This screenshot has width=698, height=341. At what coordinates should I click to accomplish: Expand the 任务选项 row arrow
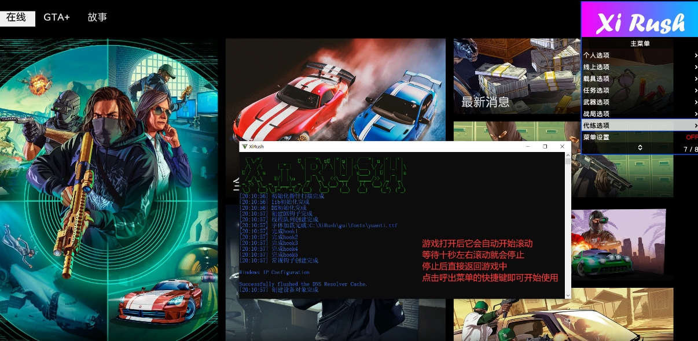[696, 90]
